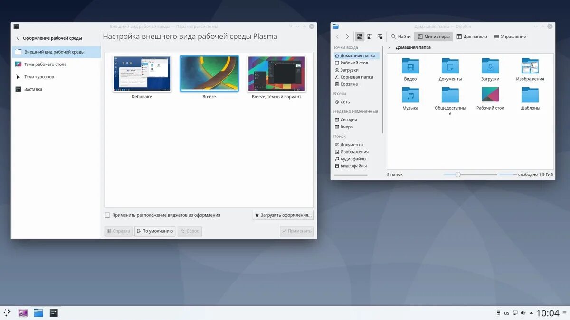Click the us keyboard layout indicator
Screen dimensions: 570x320
click(507, 313)
